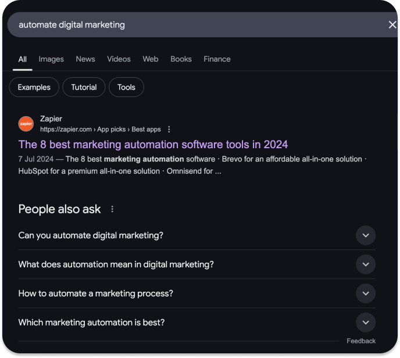The height and width of the screenshot is (358, 400).
Task: Expand "How to automate a marketing process?" chevron
Action: pyautogui.click(x=366, y=293)
